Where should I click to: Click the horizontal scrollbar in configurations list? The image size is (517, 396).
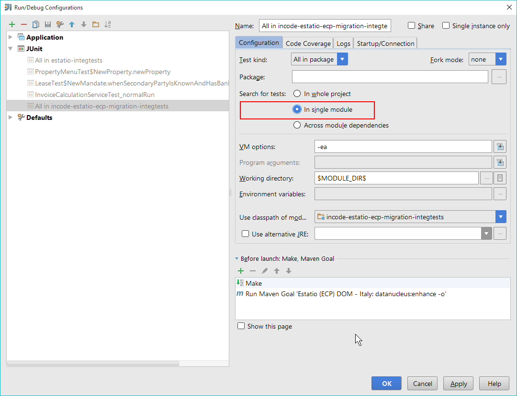point(93,364)
